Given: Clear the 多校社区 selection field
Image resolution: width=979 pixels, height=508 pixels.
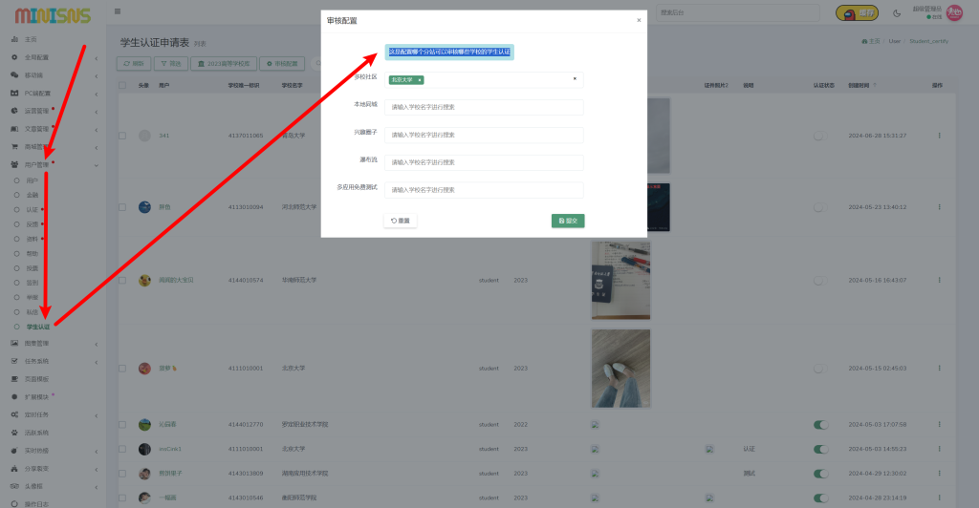Looking at the screenshot, I should point(575,79).
